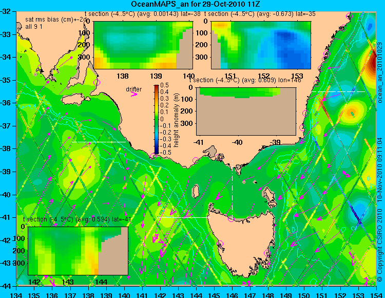
Task: Click -38 on the main latitude axis
Action: point(5,148)
